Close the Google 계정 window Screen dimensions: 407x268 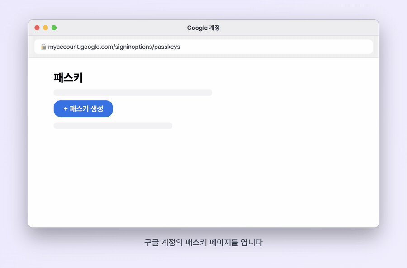point(37,28)
